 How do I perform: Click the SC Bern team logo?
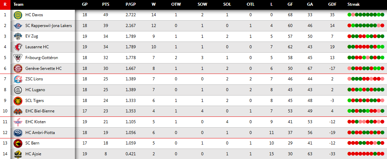18,143
